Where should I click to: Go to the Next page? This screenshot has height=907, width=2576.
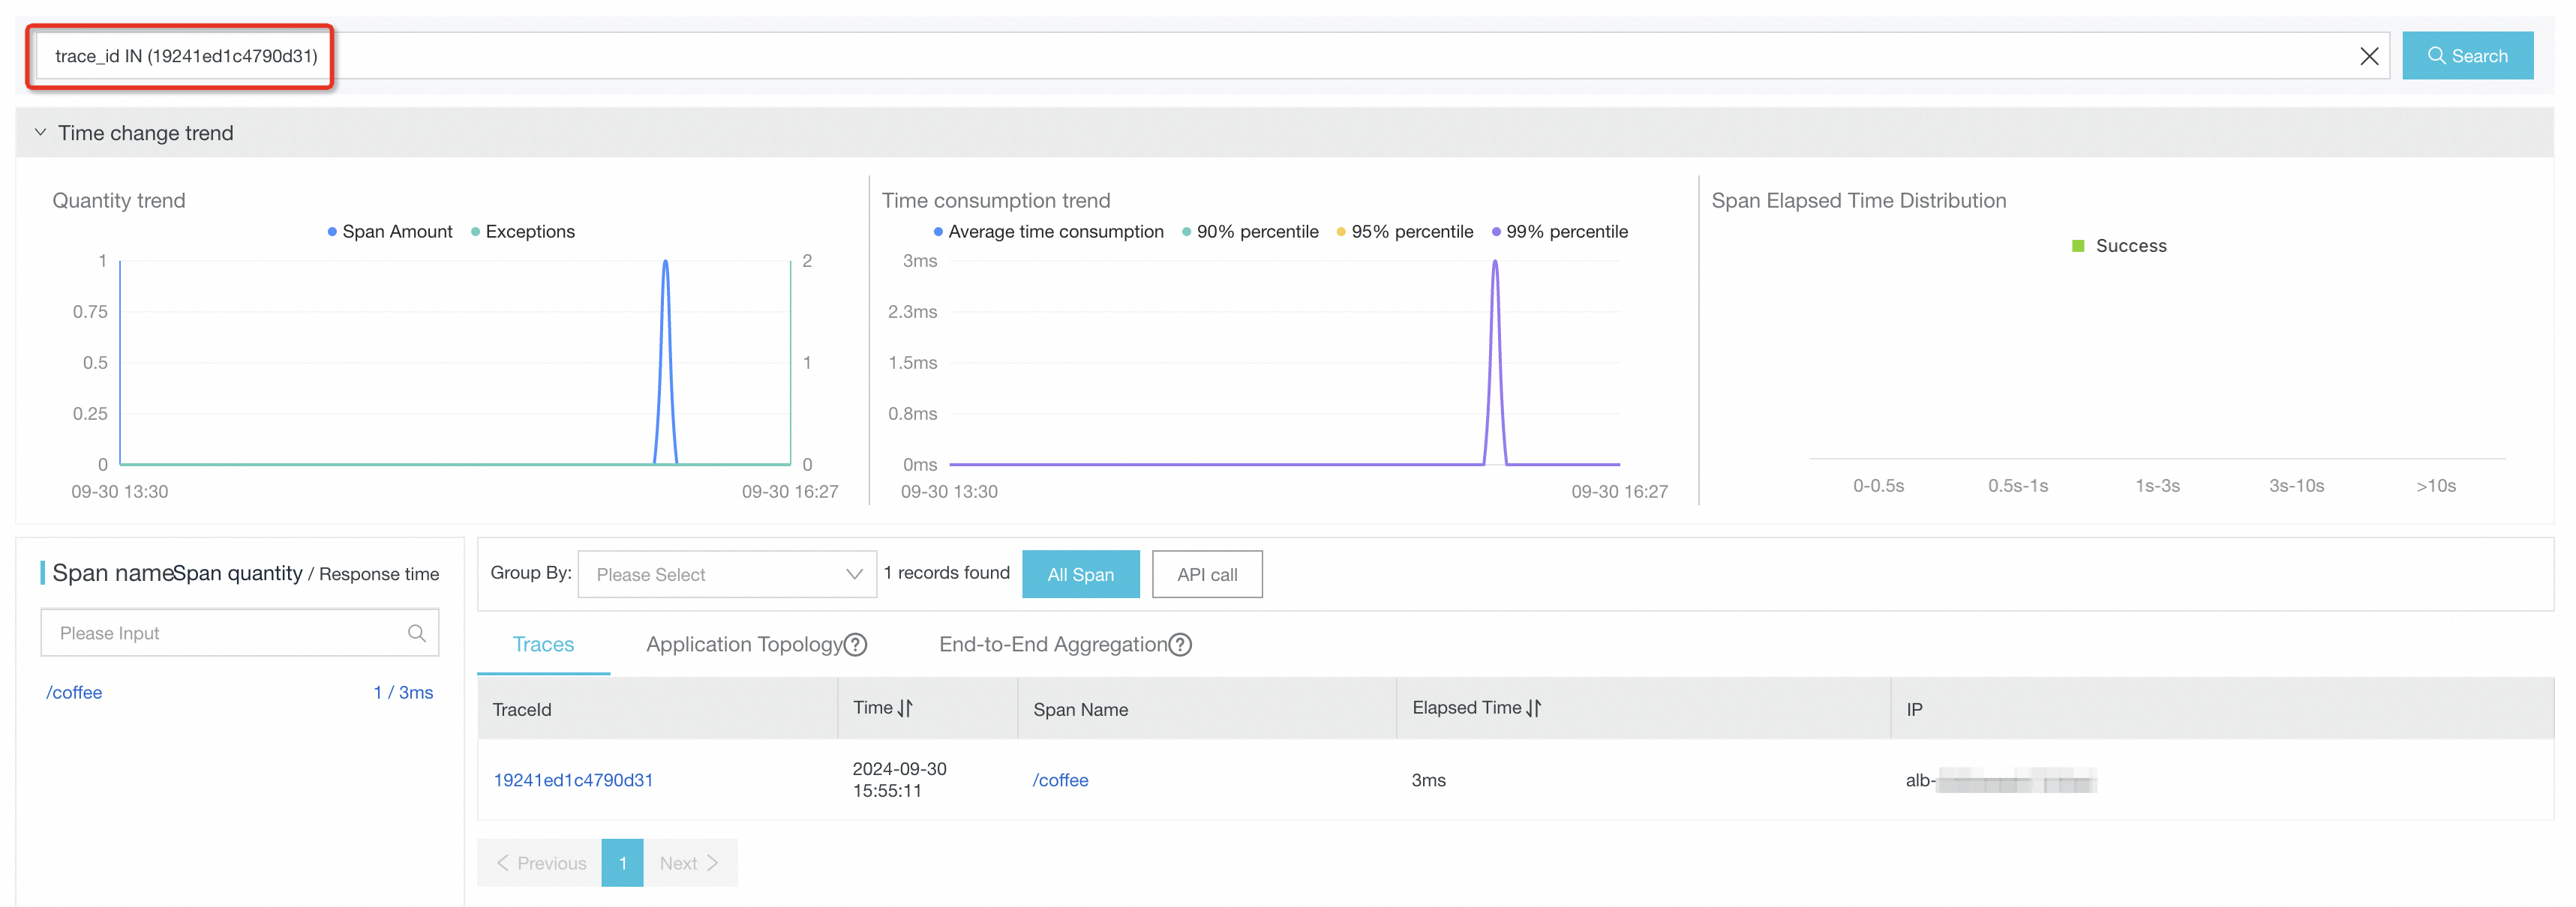coord(690,863)
